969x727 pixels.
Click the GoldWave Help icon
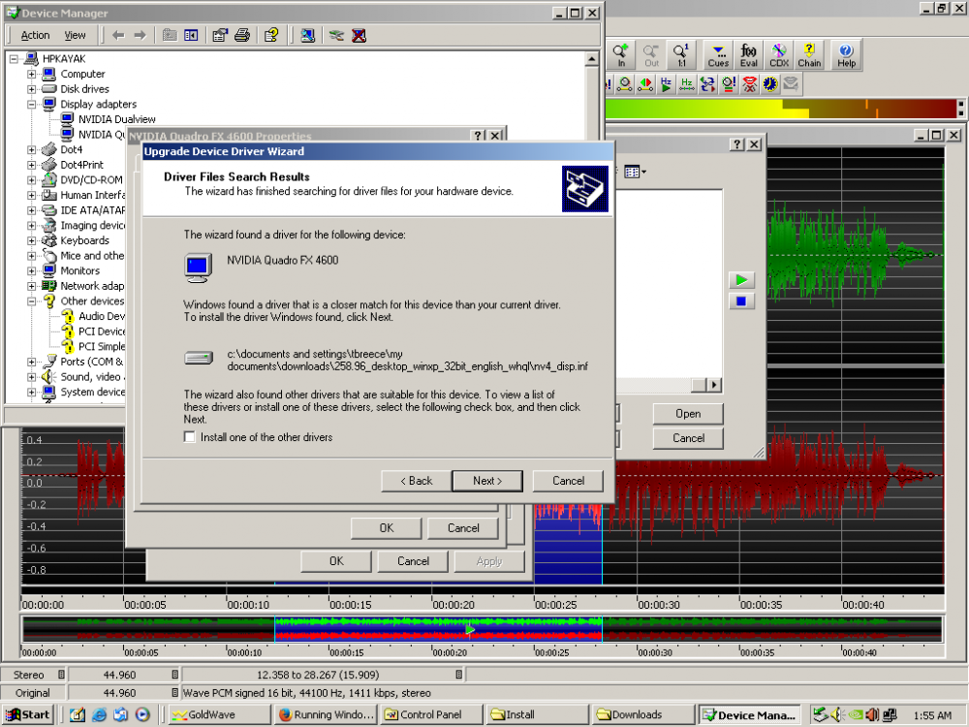[846, 54]
